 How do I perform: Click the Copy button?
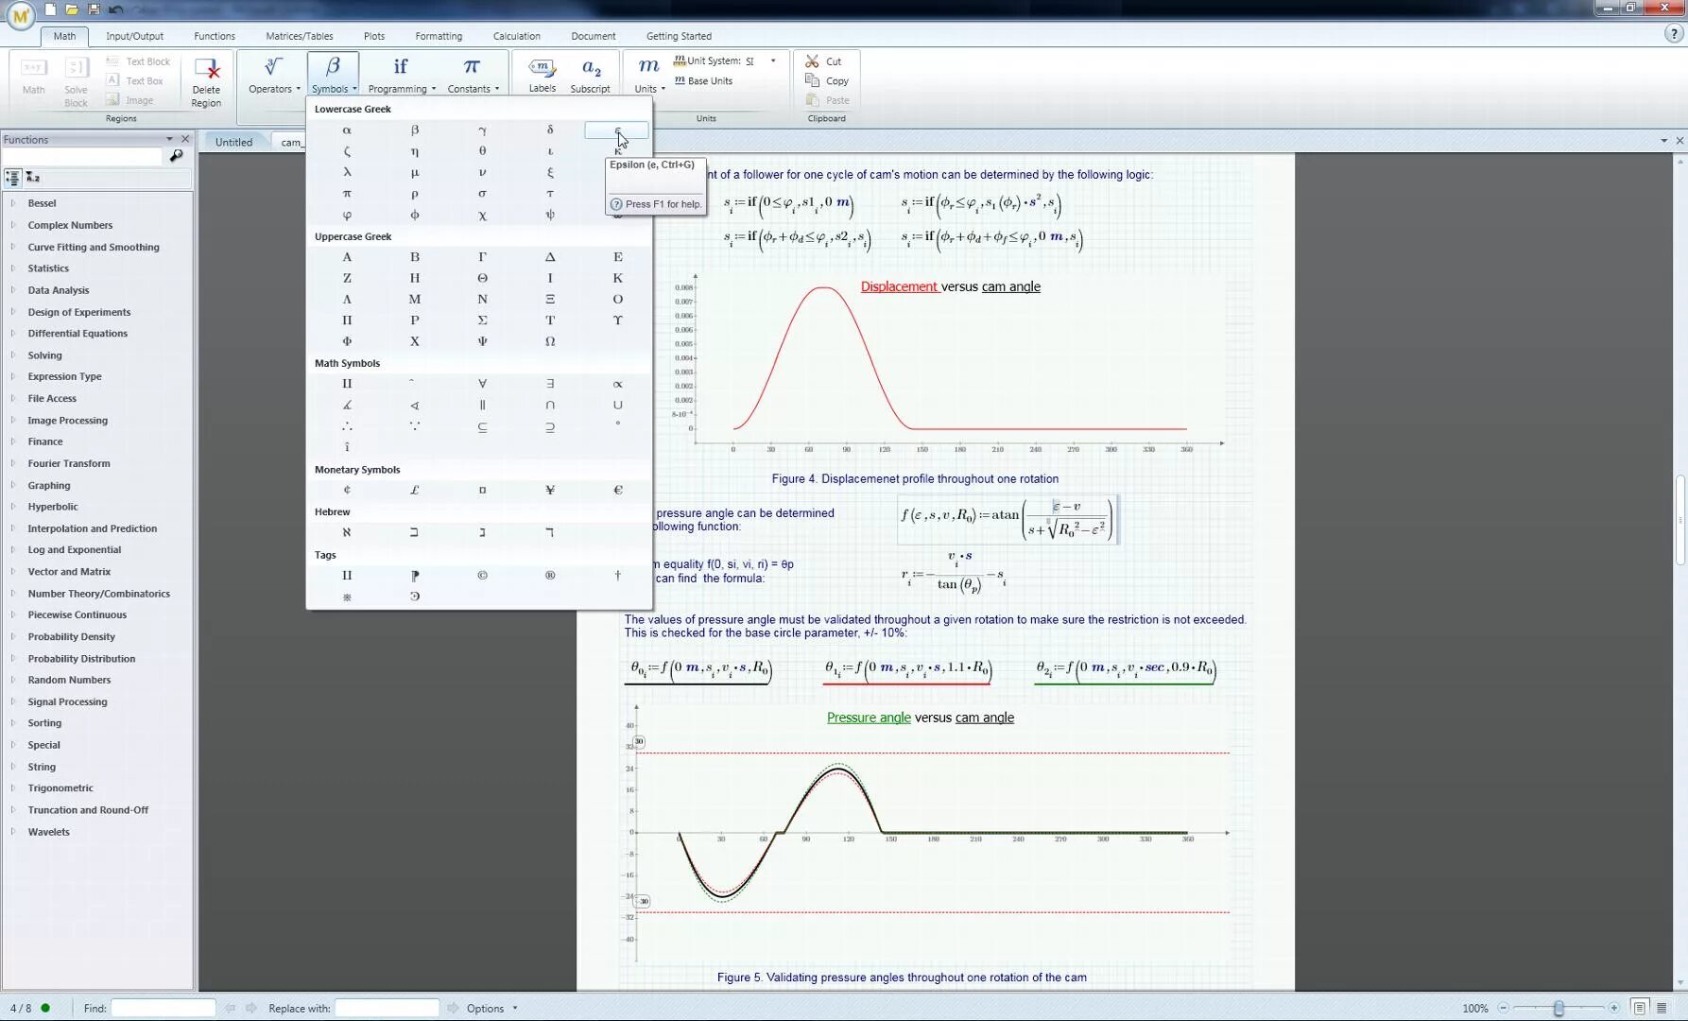(x=827, y=81)
